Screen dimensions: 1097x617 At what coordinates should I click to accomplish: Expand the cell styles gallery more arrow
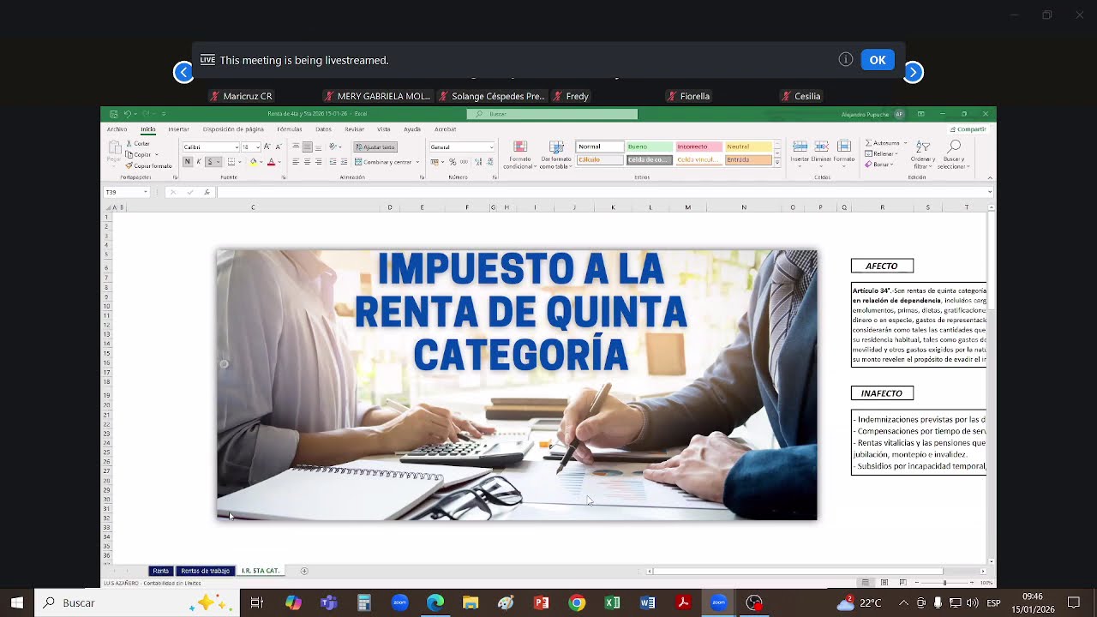[x=777, y=161]
